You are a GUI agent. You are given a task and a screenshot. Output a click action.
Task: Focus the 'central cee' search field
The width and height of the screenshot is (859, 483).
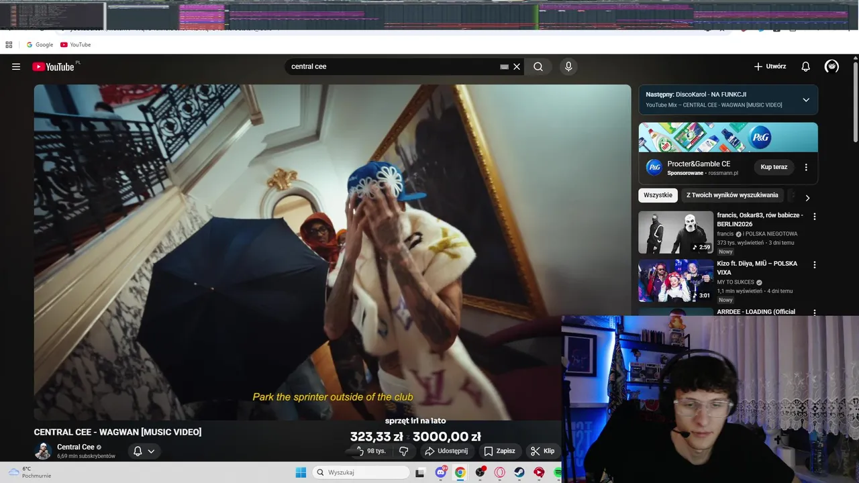(393, 66)
